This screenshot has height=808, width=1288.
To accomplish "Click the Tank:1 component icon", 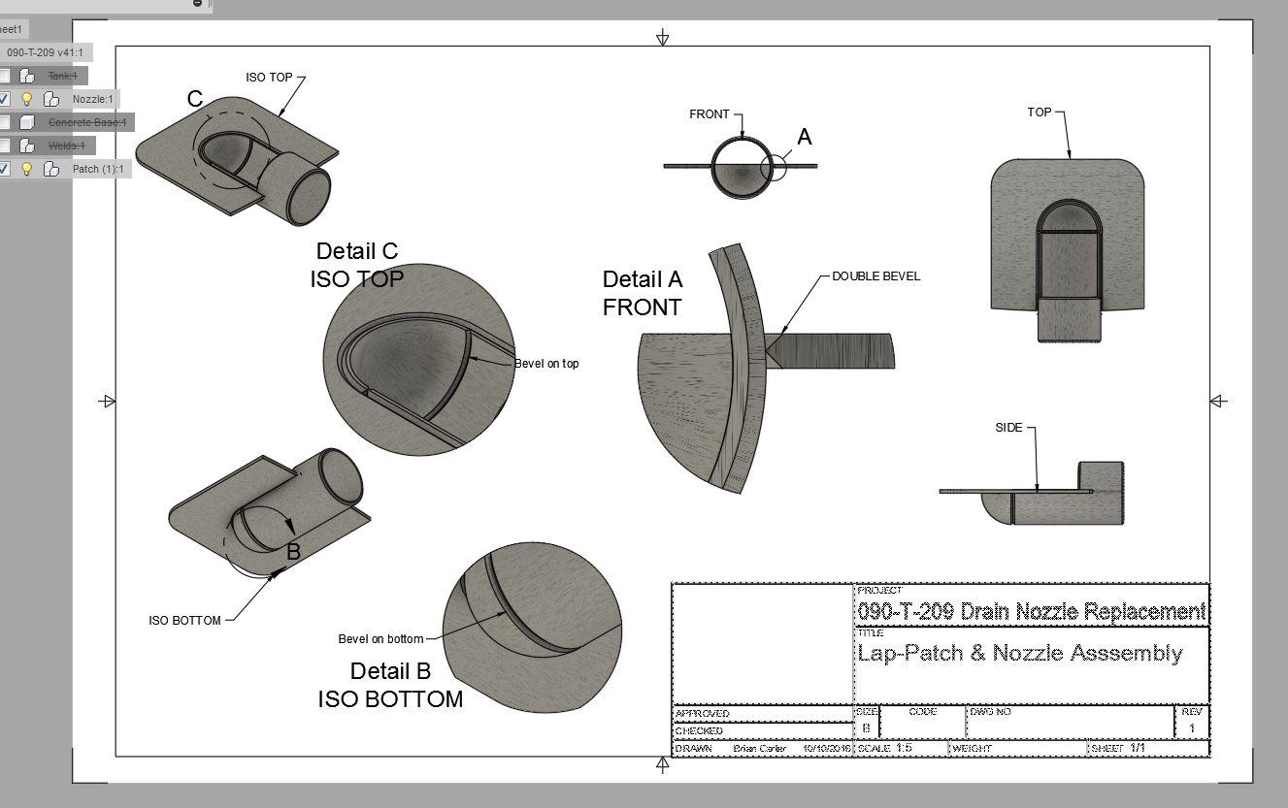I will [x=28, y=76].
